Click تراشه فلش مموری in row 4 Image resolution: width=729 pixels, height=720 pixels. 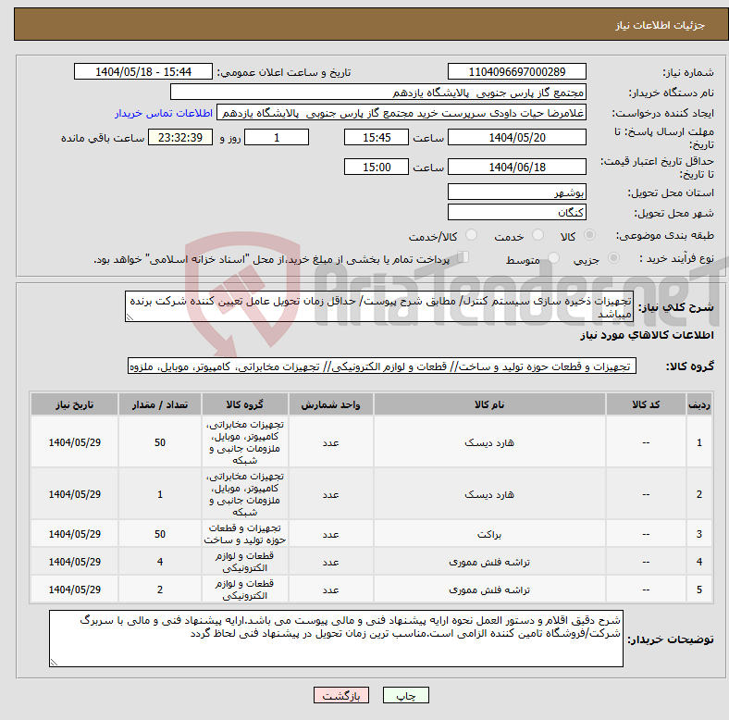pos(489,562)
